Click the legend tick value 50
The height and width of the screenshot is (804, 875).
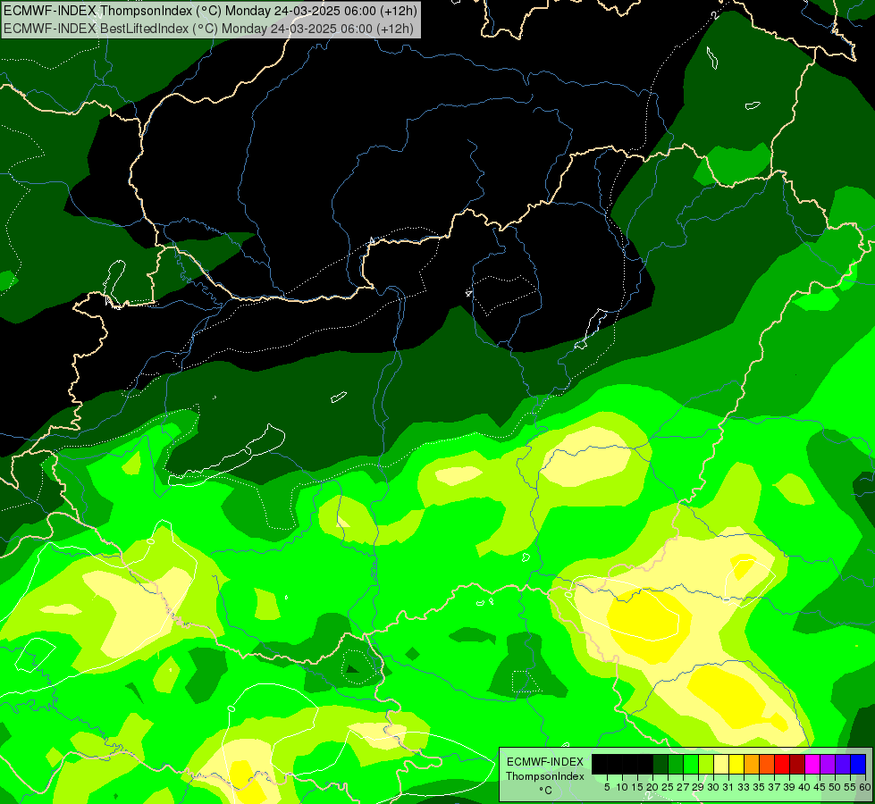[835, 787]
